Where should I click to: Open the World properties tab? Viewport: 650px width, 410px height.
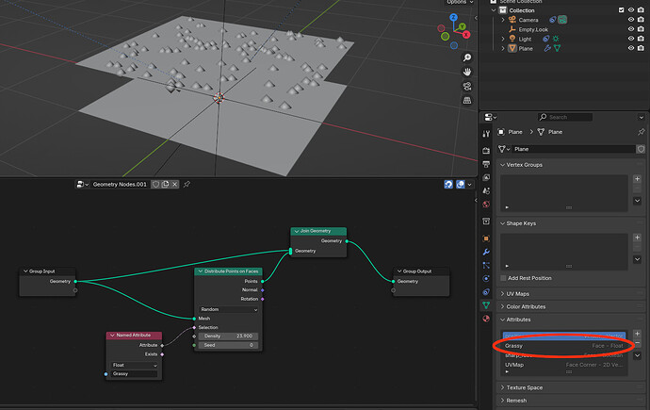click(486, 204)
